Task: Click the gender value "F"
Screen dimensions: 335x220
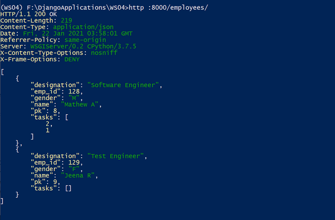Action: pos(74,169)
